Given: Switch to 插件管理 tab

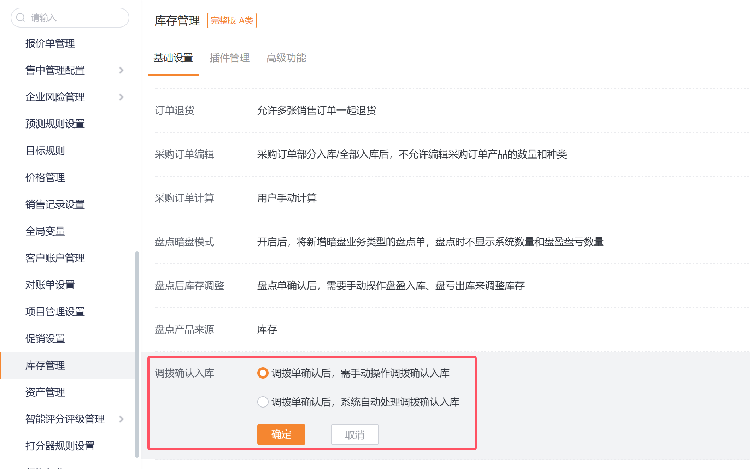Looking at the screenshot, I should (229, 58).
